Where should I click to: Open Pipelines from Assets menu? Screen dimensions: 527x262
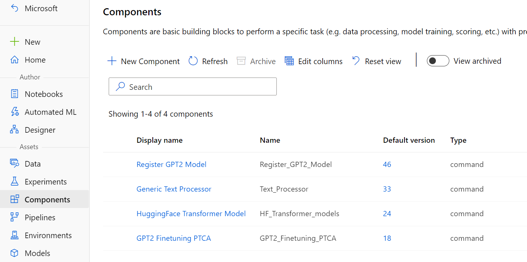coord(40,217)
